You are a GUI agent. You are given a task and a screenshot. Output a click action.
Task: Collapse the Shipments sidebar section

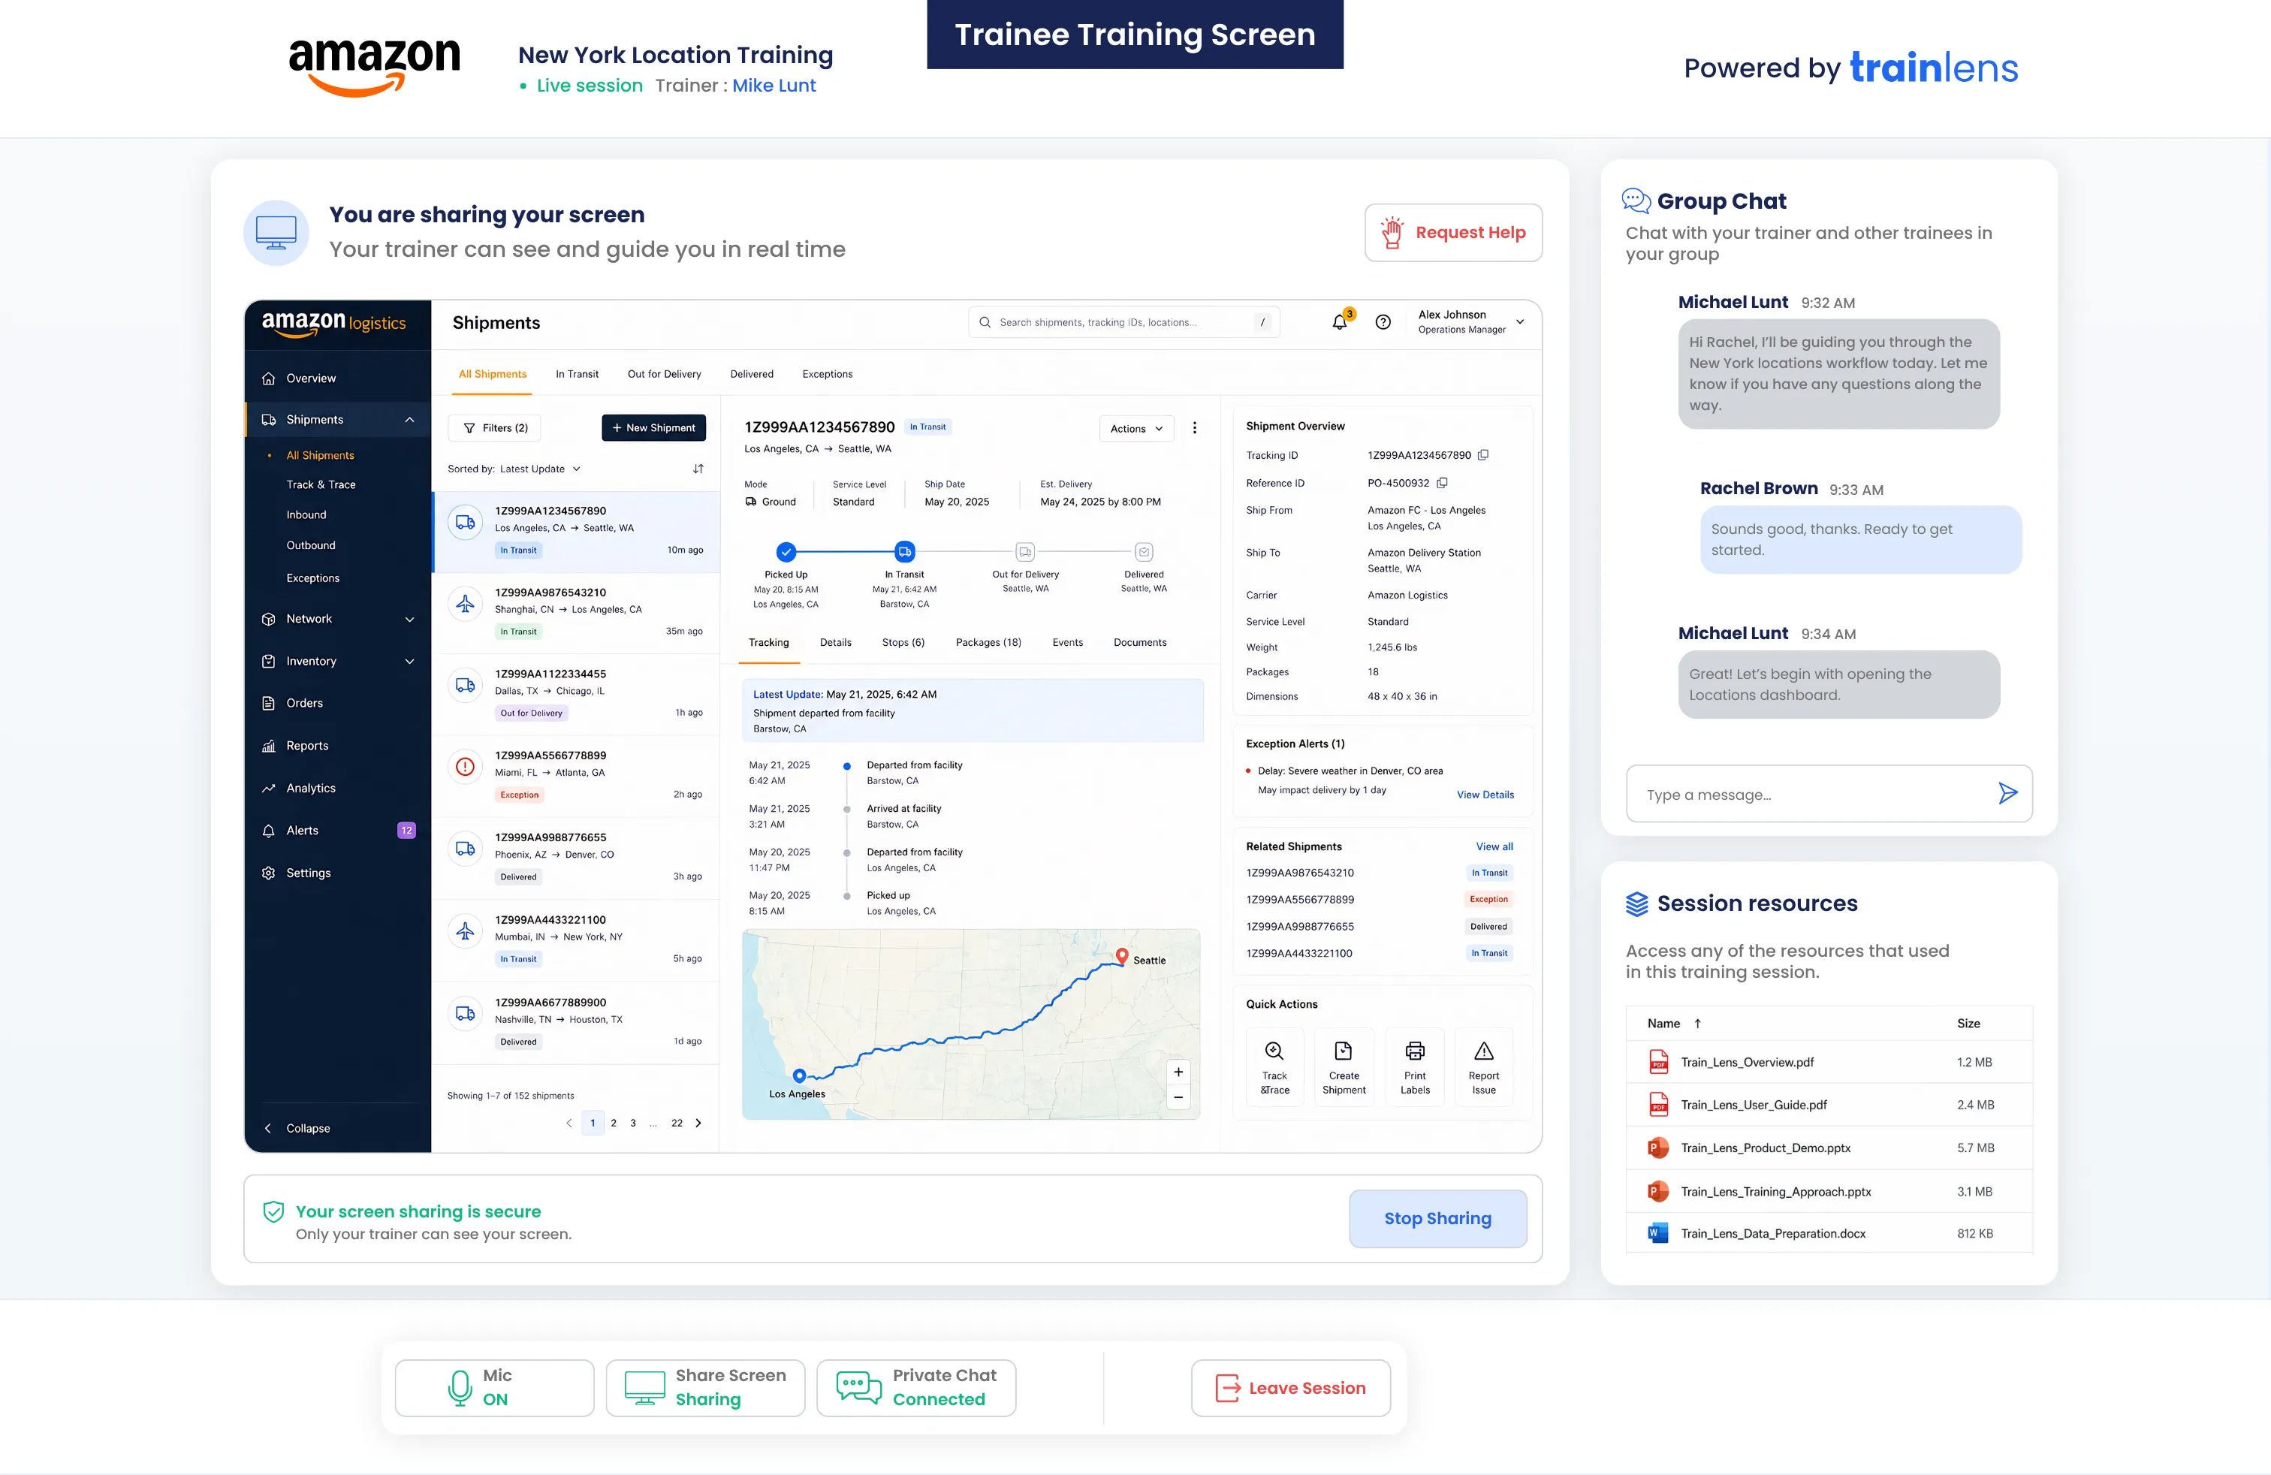[x=409, y=420]
